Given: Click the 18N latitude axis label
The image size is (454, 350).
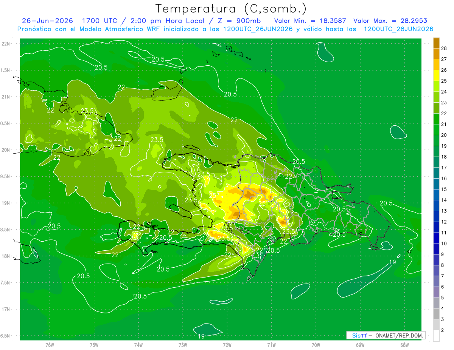Looking at the screenshot, I should click(6, 256).
